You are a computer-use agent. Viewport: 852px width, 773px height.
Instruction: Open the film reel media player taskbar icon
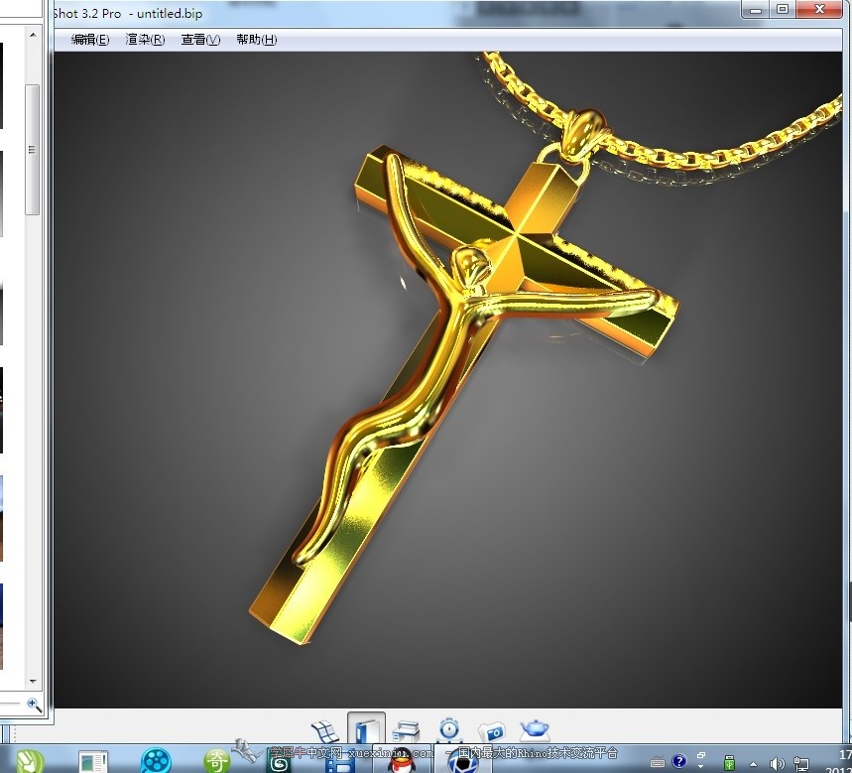click(x=156, y=761)
